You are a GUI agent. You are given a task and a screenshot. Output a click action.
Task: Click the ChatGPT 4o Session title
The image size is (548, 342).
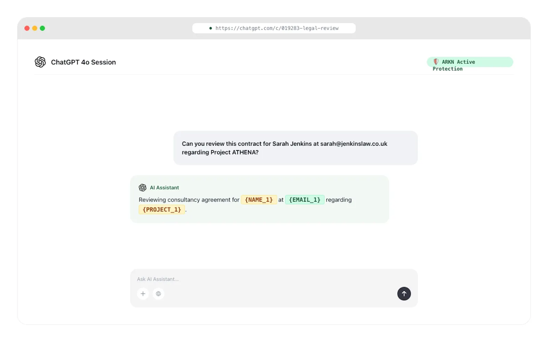coord(83,62)
